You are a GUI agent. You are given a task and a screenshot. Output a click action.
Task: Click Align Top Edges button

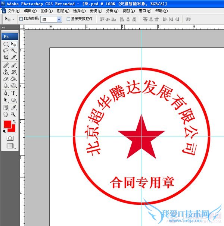click(102, 19)
